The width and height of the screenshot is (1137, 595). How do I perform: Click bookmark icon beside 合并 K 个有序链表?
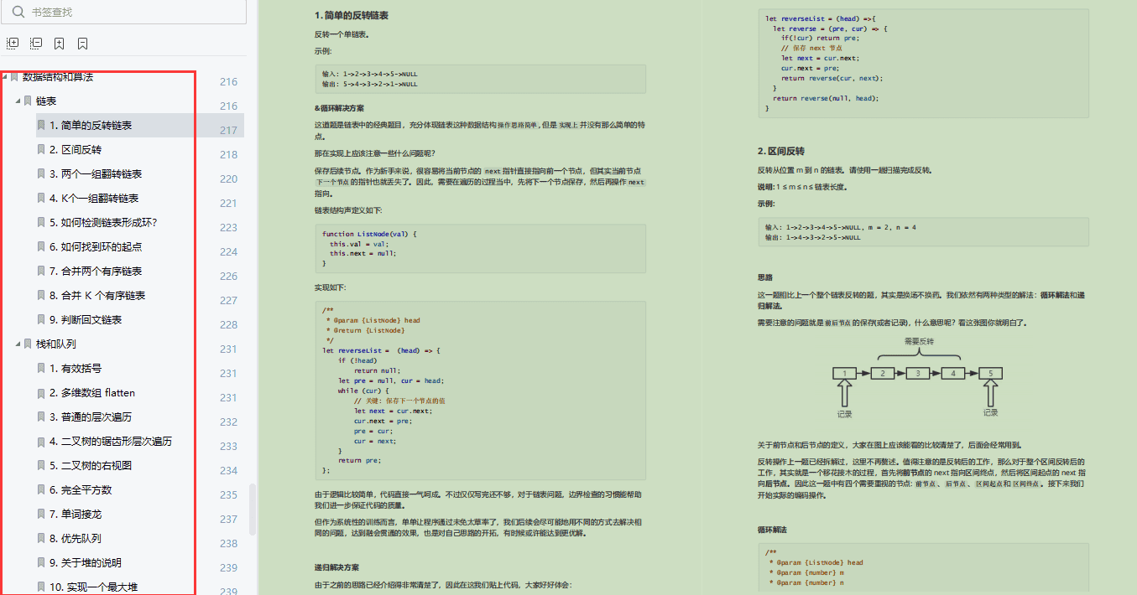coord(41,295)
